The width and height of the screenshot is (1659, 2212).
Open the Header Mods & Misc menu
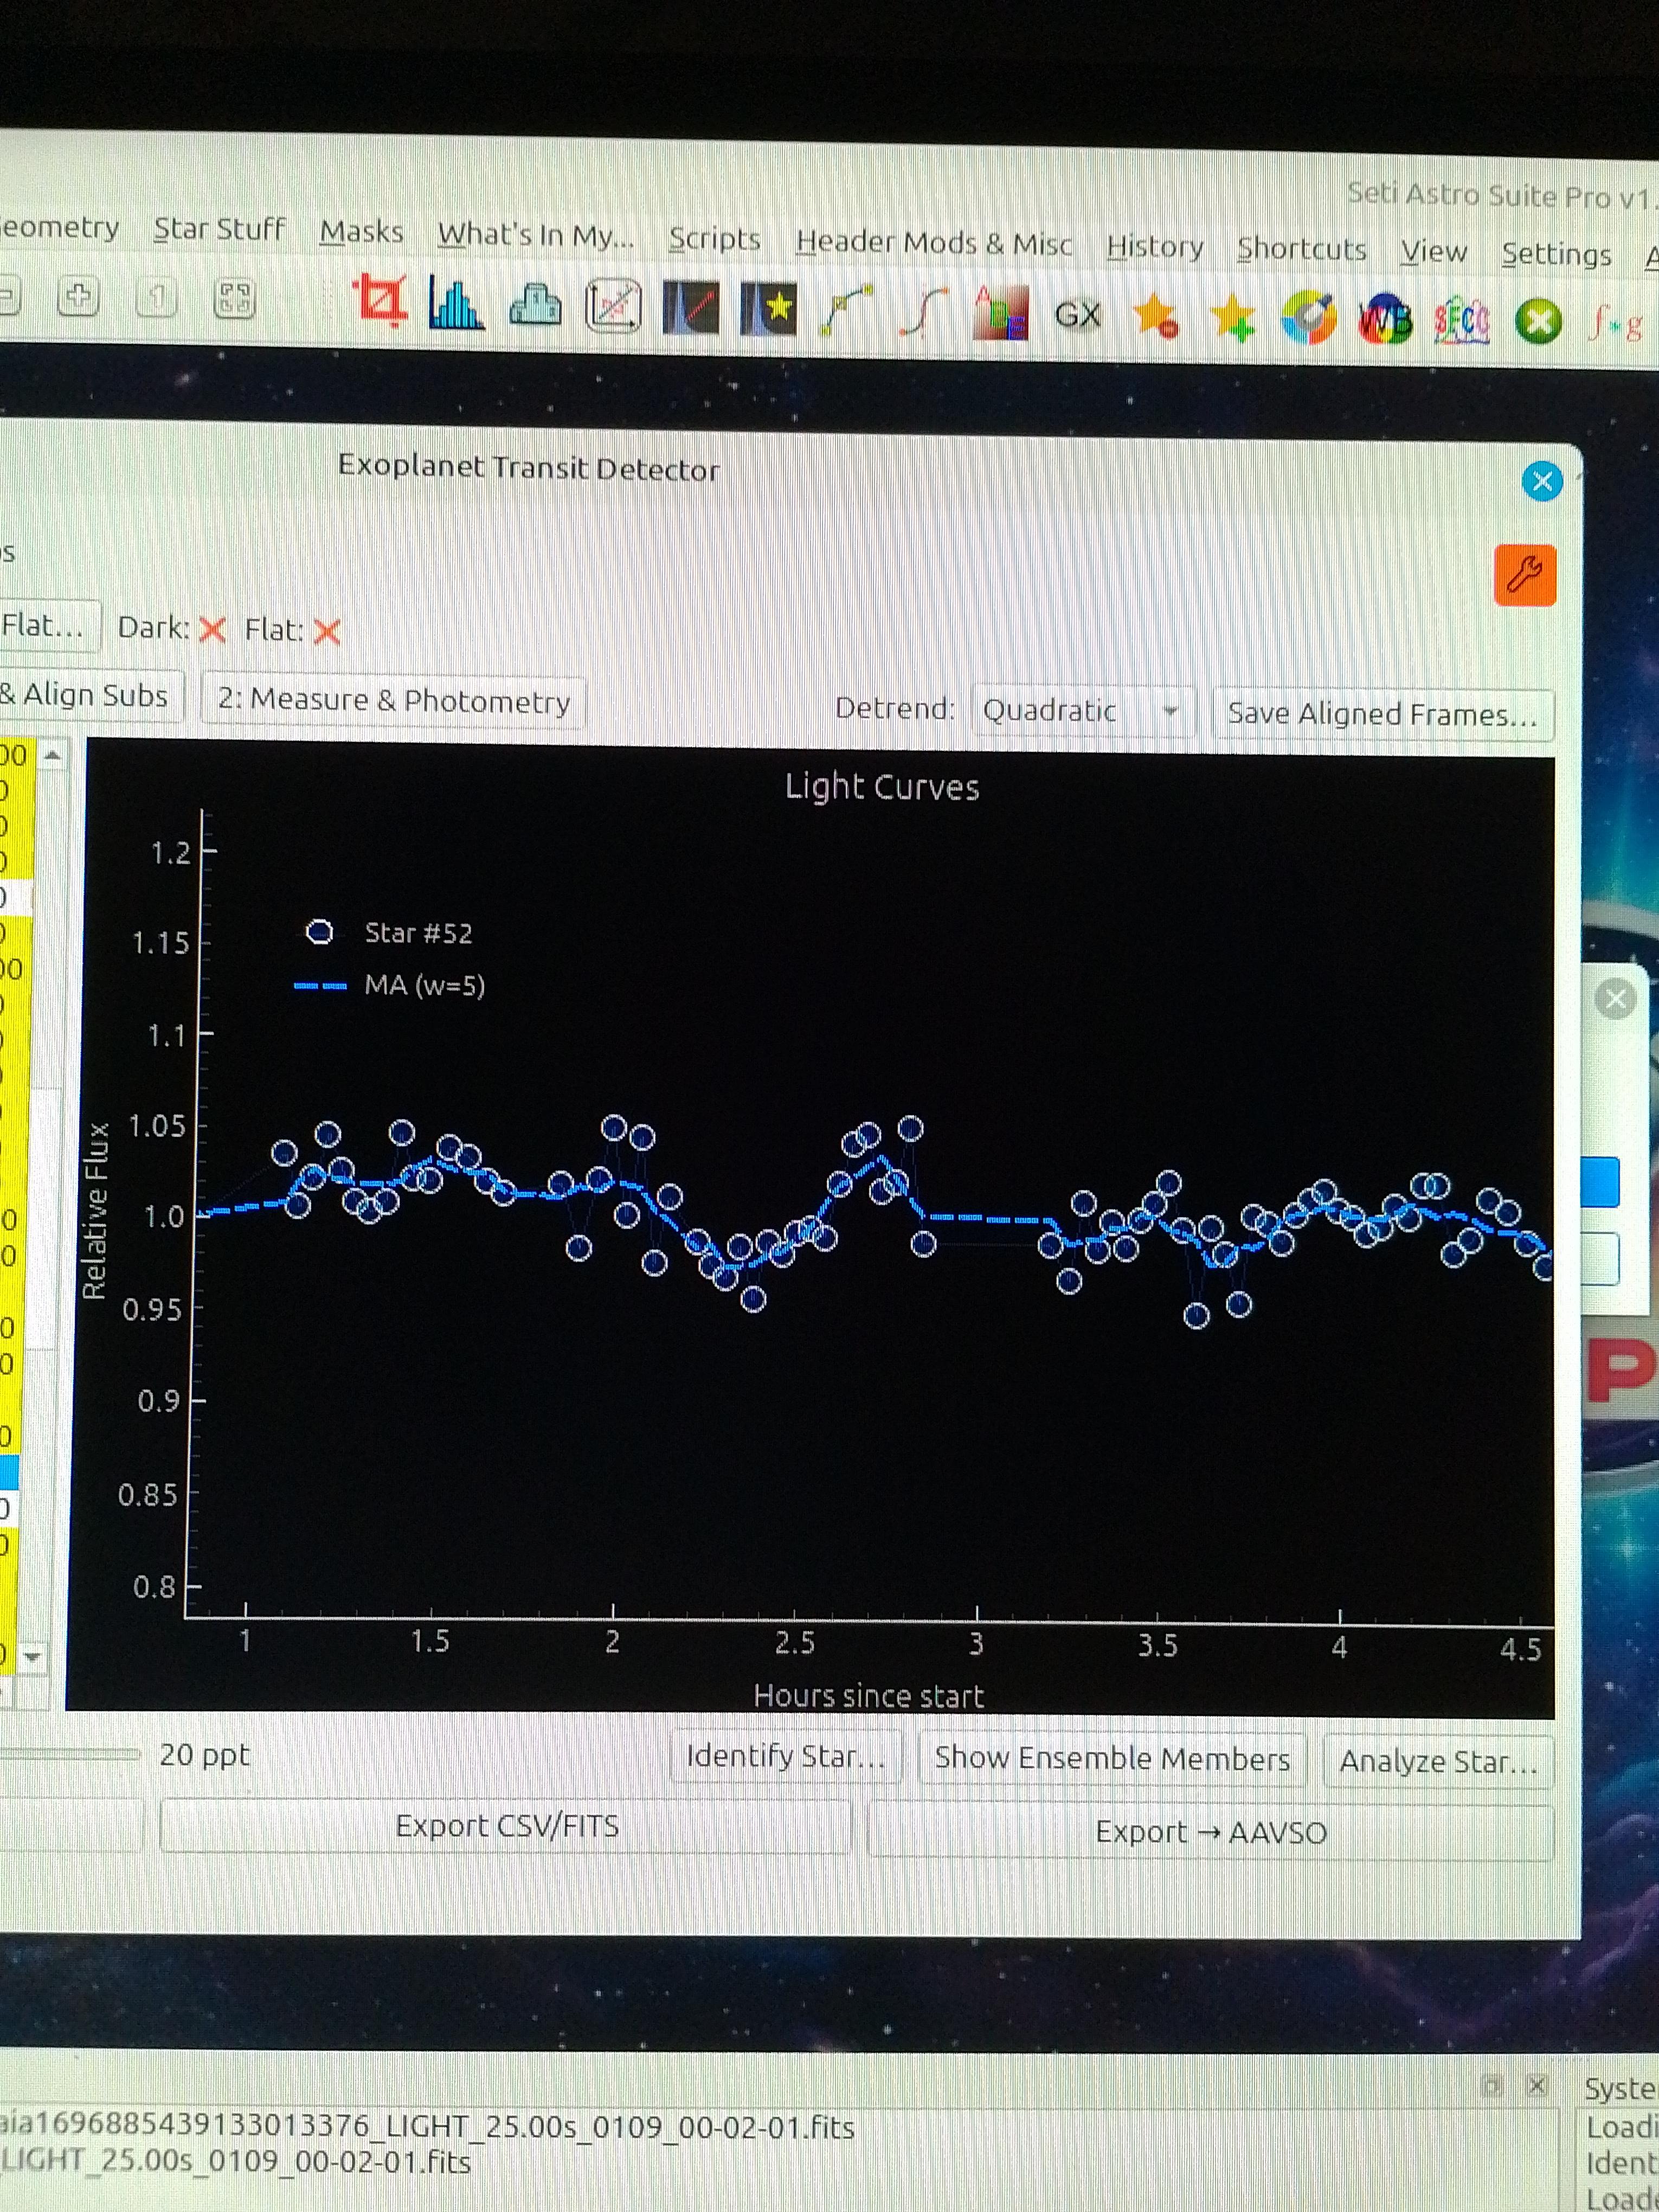(x=933, y=243)
